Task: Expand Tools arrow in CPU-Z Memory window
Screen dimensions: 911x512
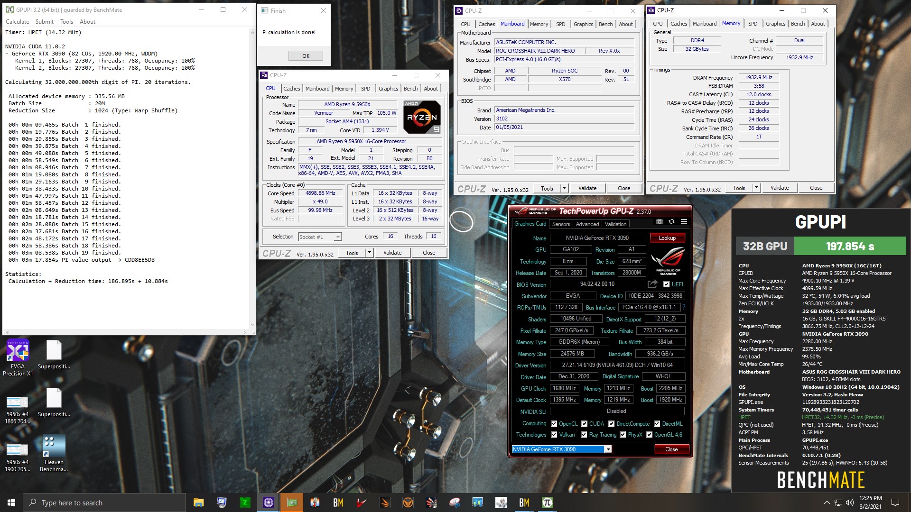Action: 756,188
